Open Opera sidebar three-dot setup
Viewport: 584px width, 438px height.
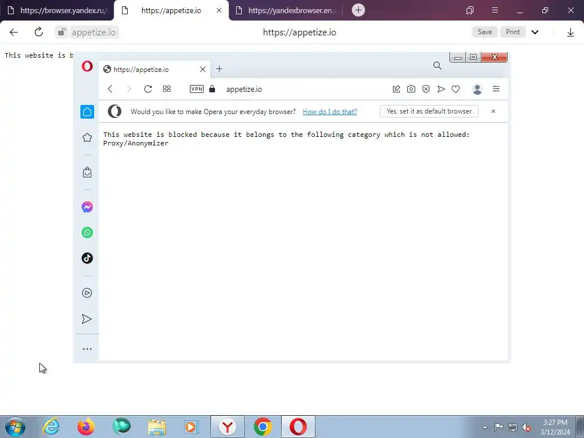tap(87, 349)
